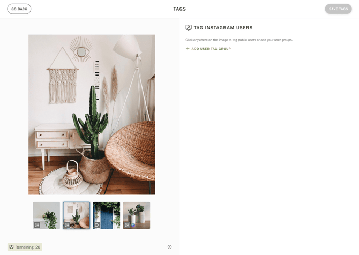Click the Remaining: 20 tag counter badge
The width and height of the screenshot is (359, 255).
(x=25, y=247)
